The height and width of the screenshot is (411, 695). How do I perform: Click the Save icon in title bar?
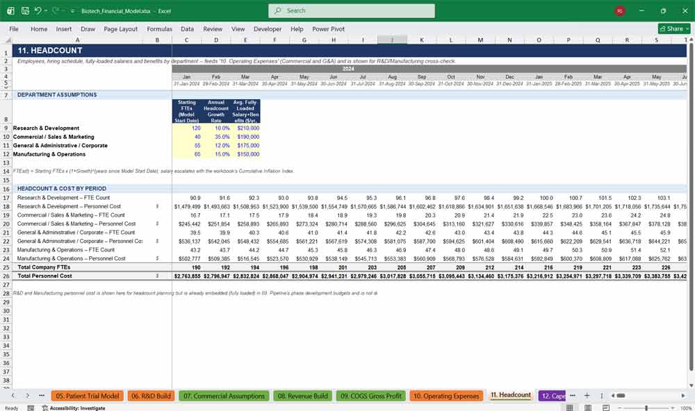25,10
